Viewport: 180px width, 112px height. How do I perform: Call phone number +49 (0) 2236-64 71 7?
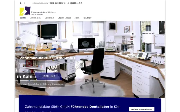pos(74,3)
